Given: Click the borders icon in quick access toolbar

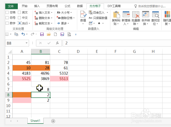Looking at the screenshot, I should 7,34.
